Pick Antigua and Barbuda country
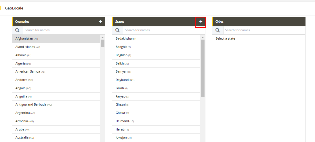This screenshot has width=315, height=142. pos(31,104)
